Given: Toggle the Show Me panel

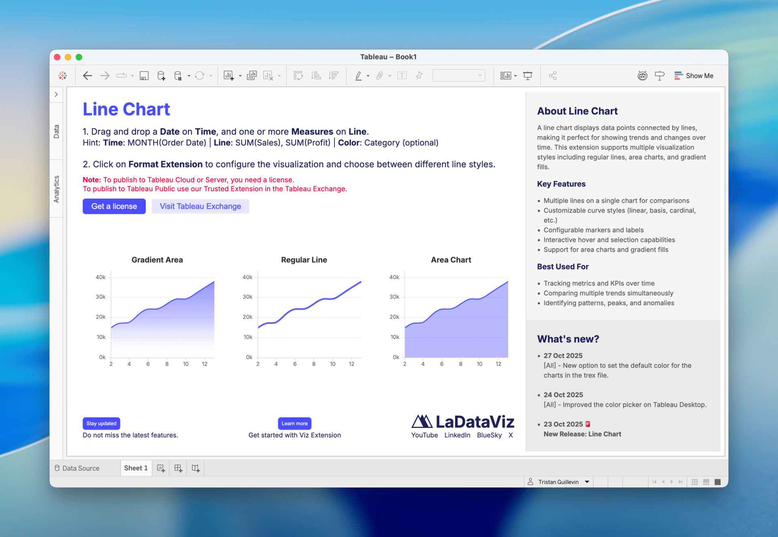Looking at the screenshot, I should tap(694, 75).
